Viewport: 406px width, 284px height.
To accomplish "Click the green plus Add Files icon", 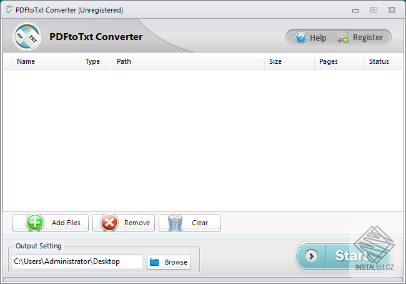I will (35, 223).
